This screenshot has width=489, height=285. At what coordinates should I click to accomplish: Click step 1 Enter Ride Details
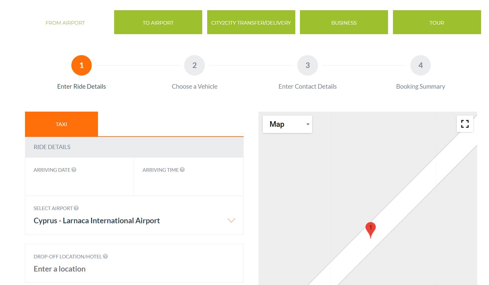click(x=82, y=65)
